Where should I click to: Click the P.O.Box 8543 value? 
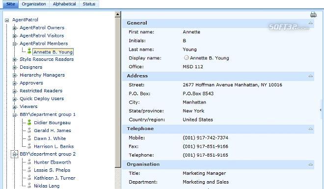198,93
